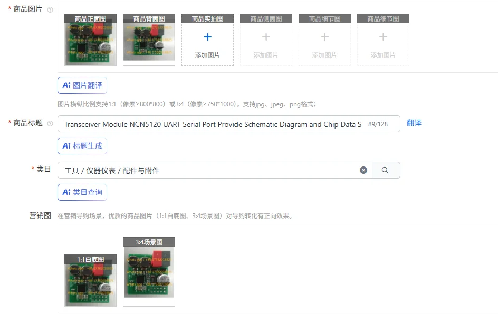Image resolution: width=498 pixels, height=314 pixels.
Task: Click the plus icon in 商品实拍图 slot
Action: 207,37
